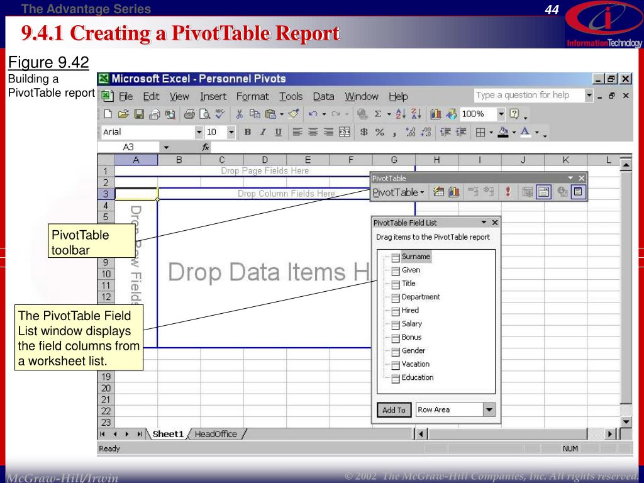The image size is (644, 483).
Task: Open the Arial font name dropdown
Action: tap(199, 132)
